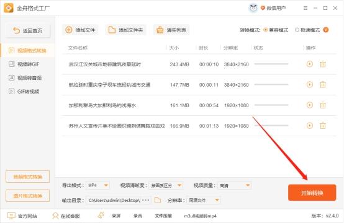Click output directory path field
Image resolution: width=344 pixels, height=223 pixels.
coord(119,200)
